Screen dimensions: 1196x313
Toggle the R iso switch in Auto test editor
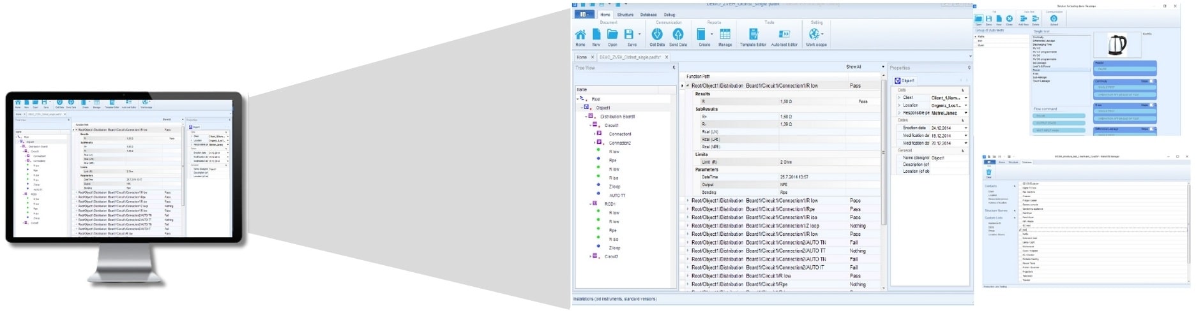(x=1151, y=105)
